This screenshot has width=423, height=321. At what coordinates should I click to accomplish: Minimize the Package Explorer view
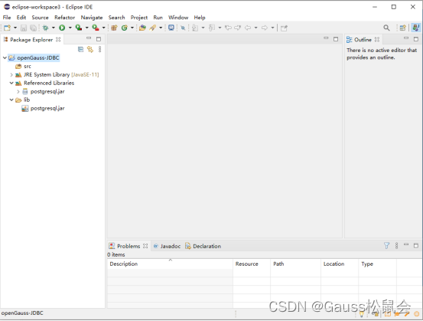coord(89,38)
